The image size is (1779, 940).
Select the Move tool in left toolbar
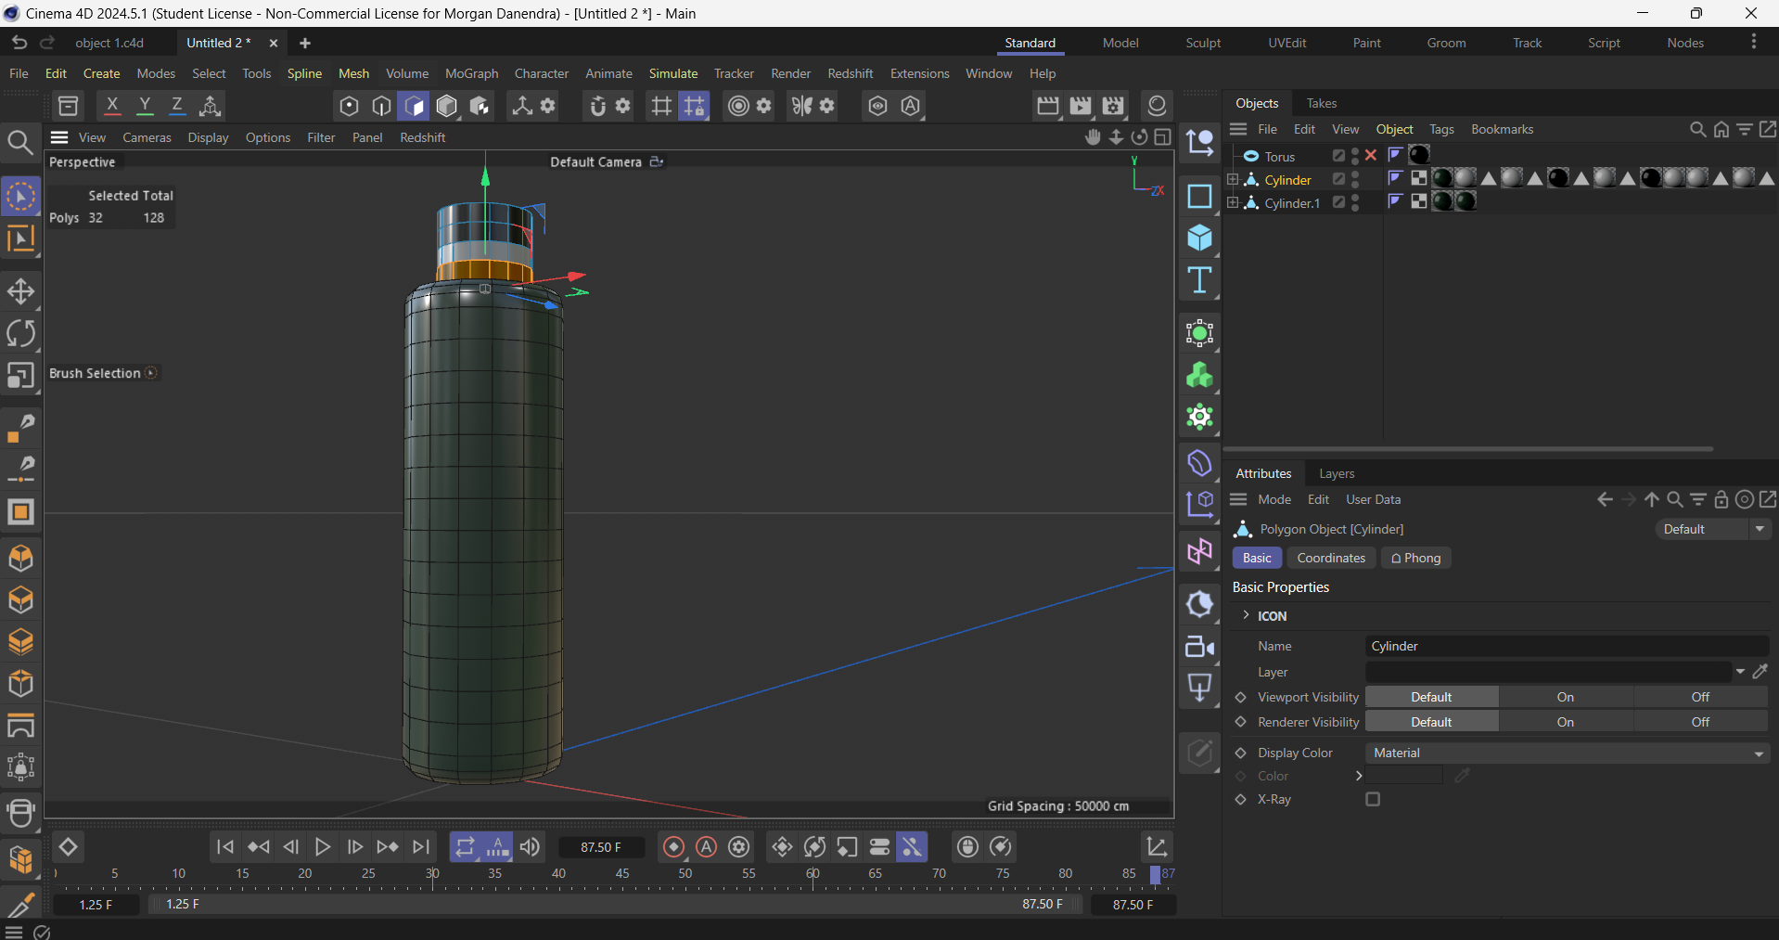pos(20,292)
